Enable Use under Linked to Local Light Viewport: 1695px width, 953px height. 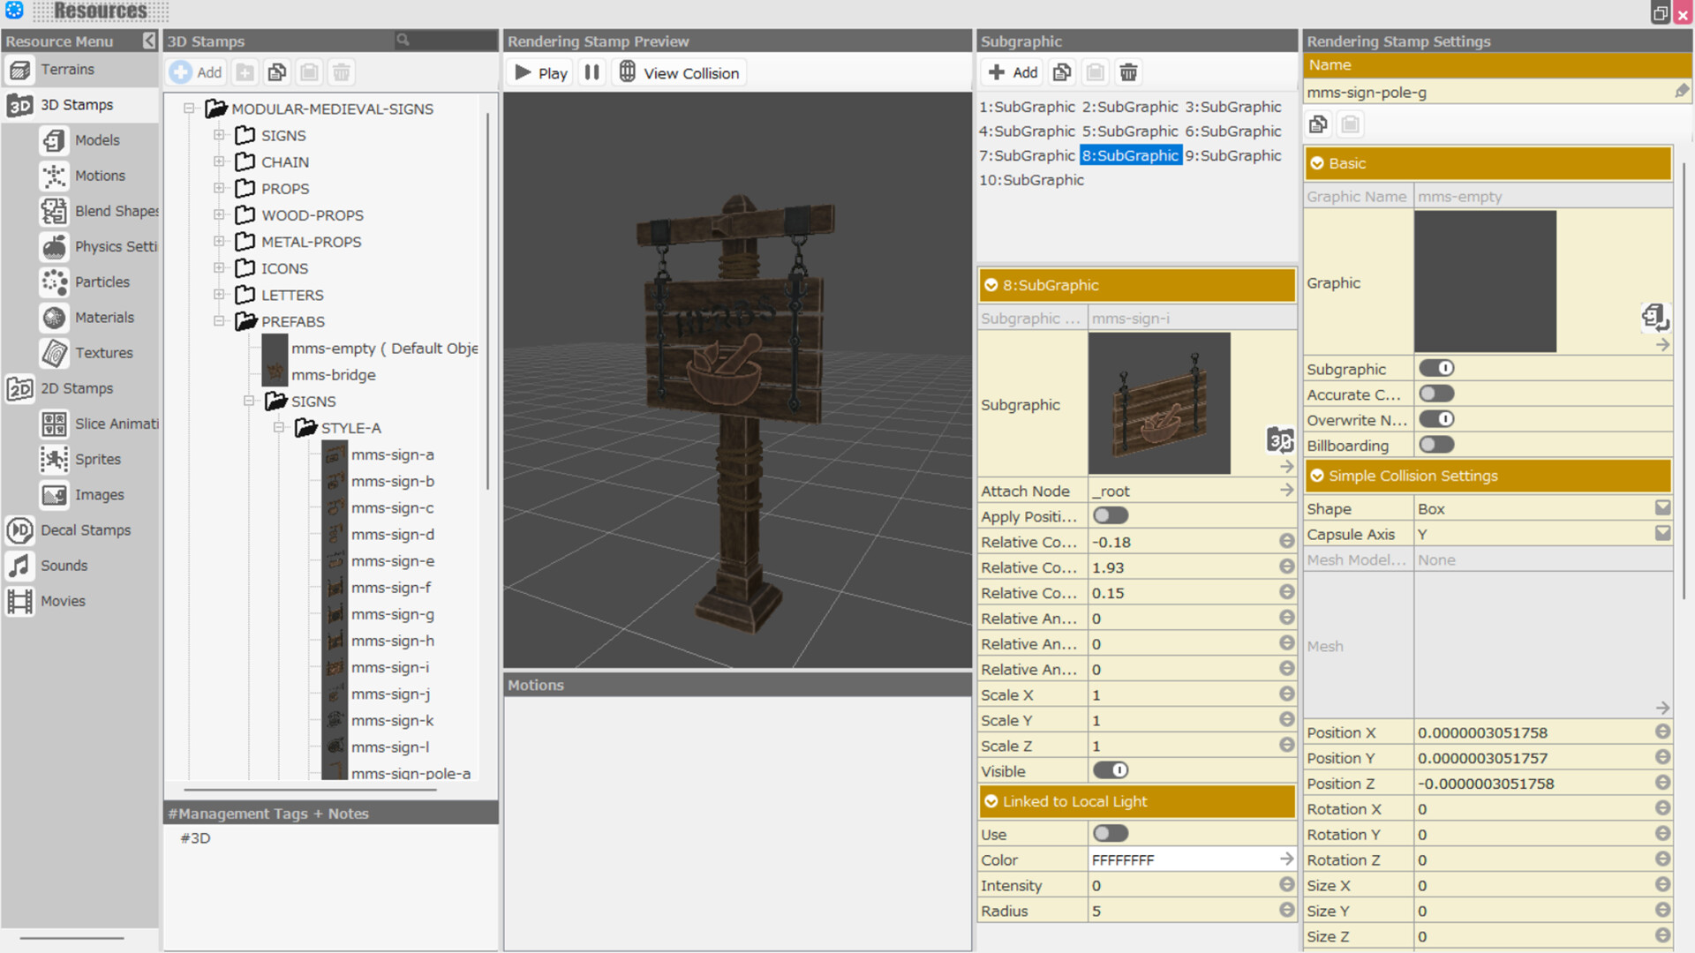[x=1111, y=833]
